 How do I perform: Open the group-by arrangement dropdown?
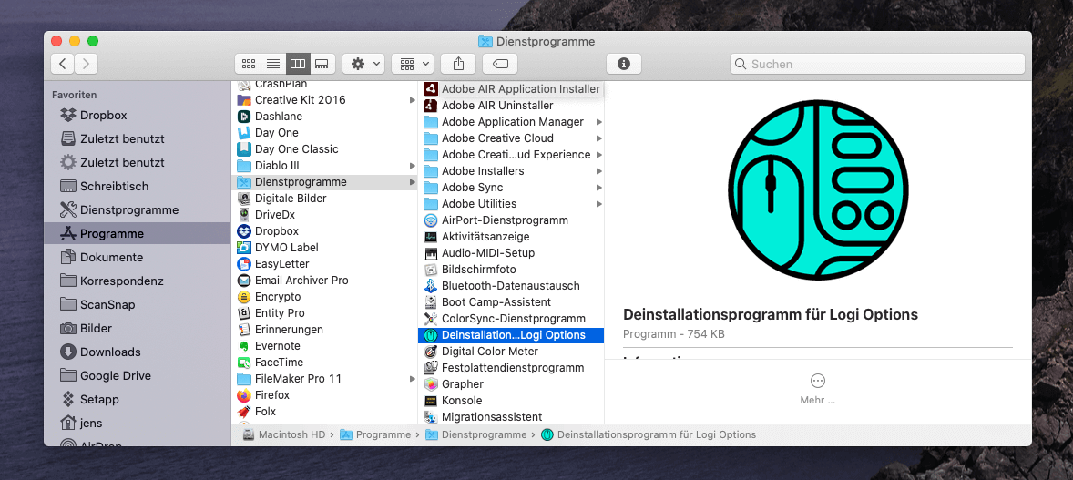413,64
